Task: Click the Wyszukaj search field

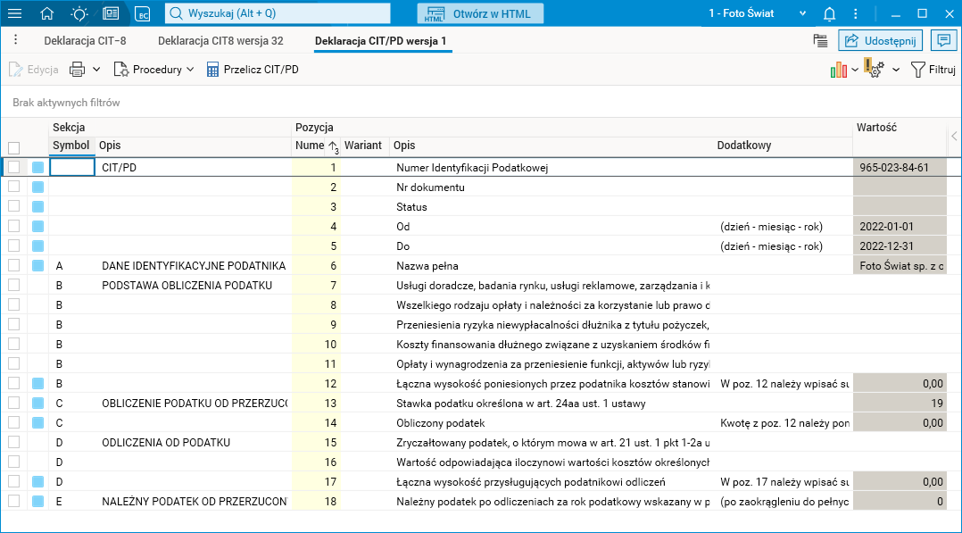Action: (x=278, y=13)
